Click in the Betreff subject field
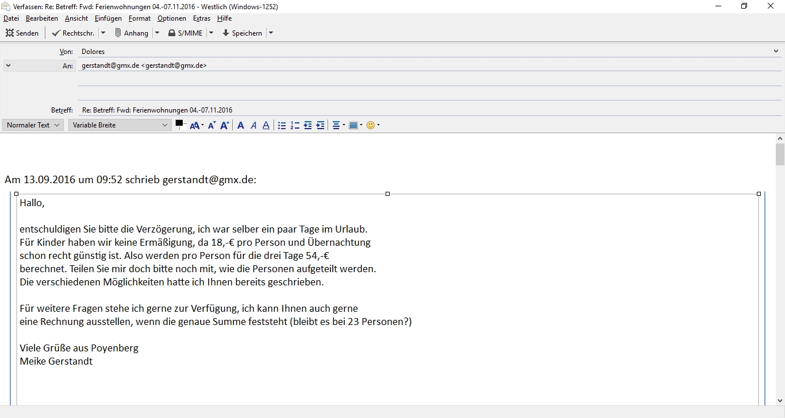 [402, 110]
